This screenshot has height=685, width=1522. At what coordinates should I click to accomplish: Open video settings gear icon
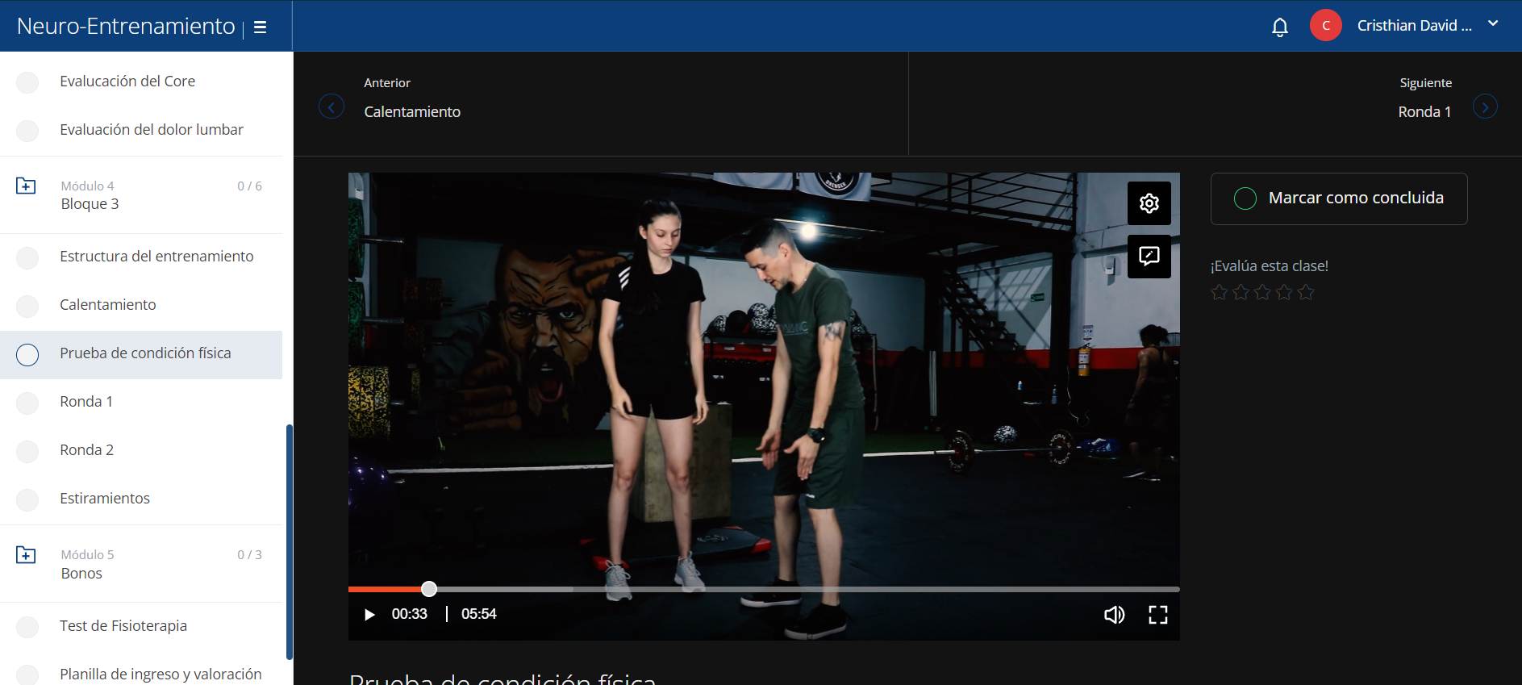[x=1149, y=203]
